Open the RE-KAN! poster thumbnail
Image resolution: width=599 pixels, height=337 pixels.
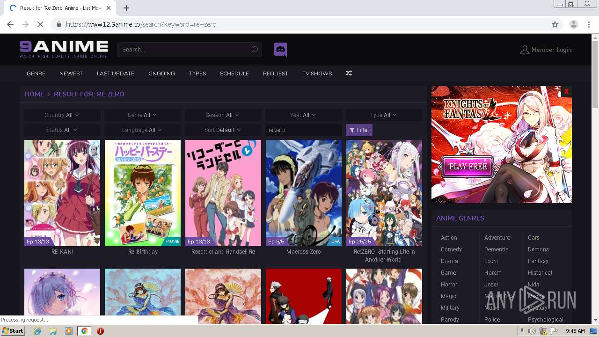[x=62, y=193]
